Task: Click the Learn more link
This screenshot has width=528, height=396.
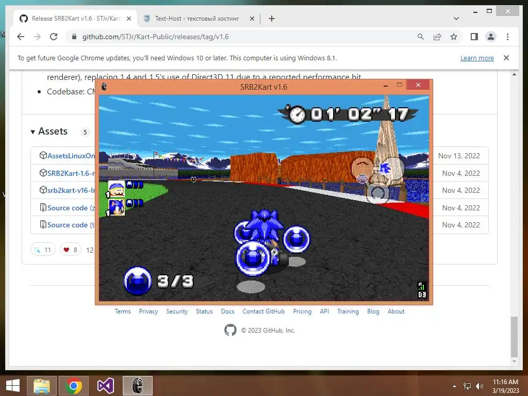Action: (x=477, y=58)
